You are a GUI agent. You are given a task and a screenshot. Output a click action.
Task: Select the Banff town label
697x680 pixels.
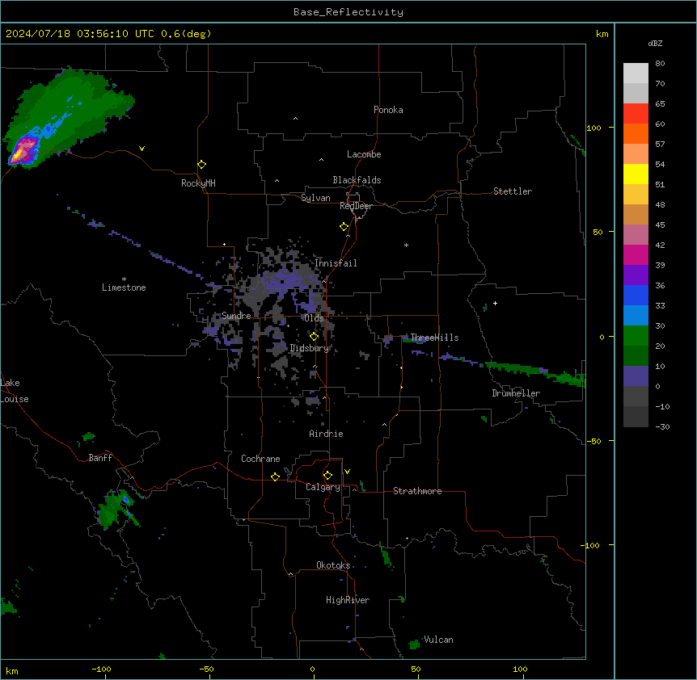click(100, 458)
